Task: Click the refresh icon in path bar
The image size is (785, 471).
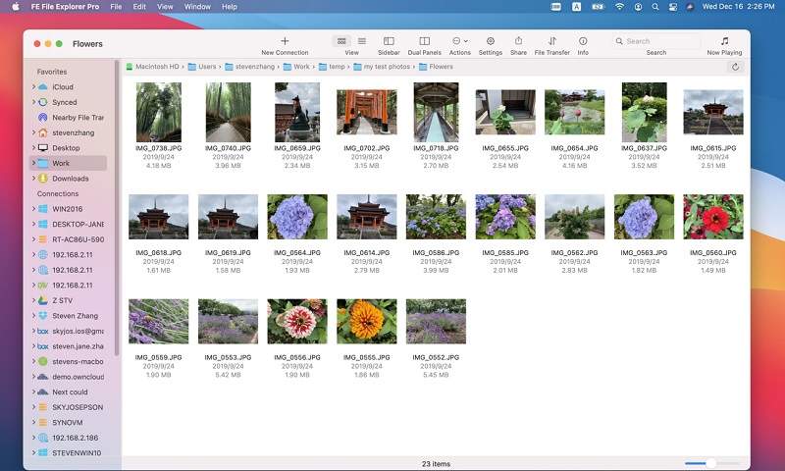Action: (736, 67)
